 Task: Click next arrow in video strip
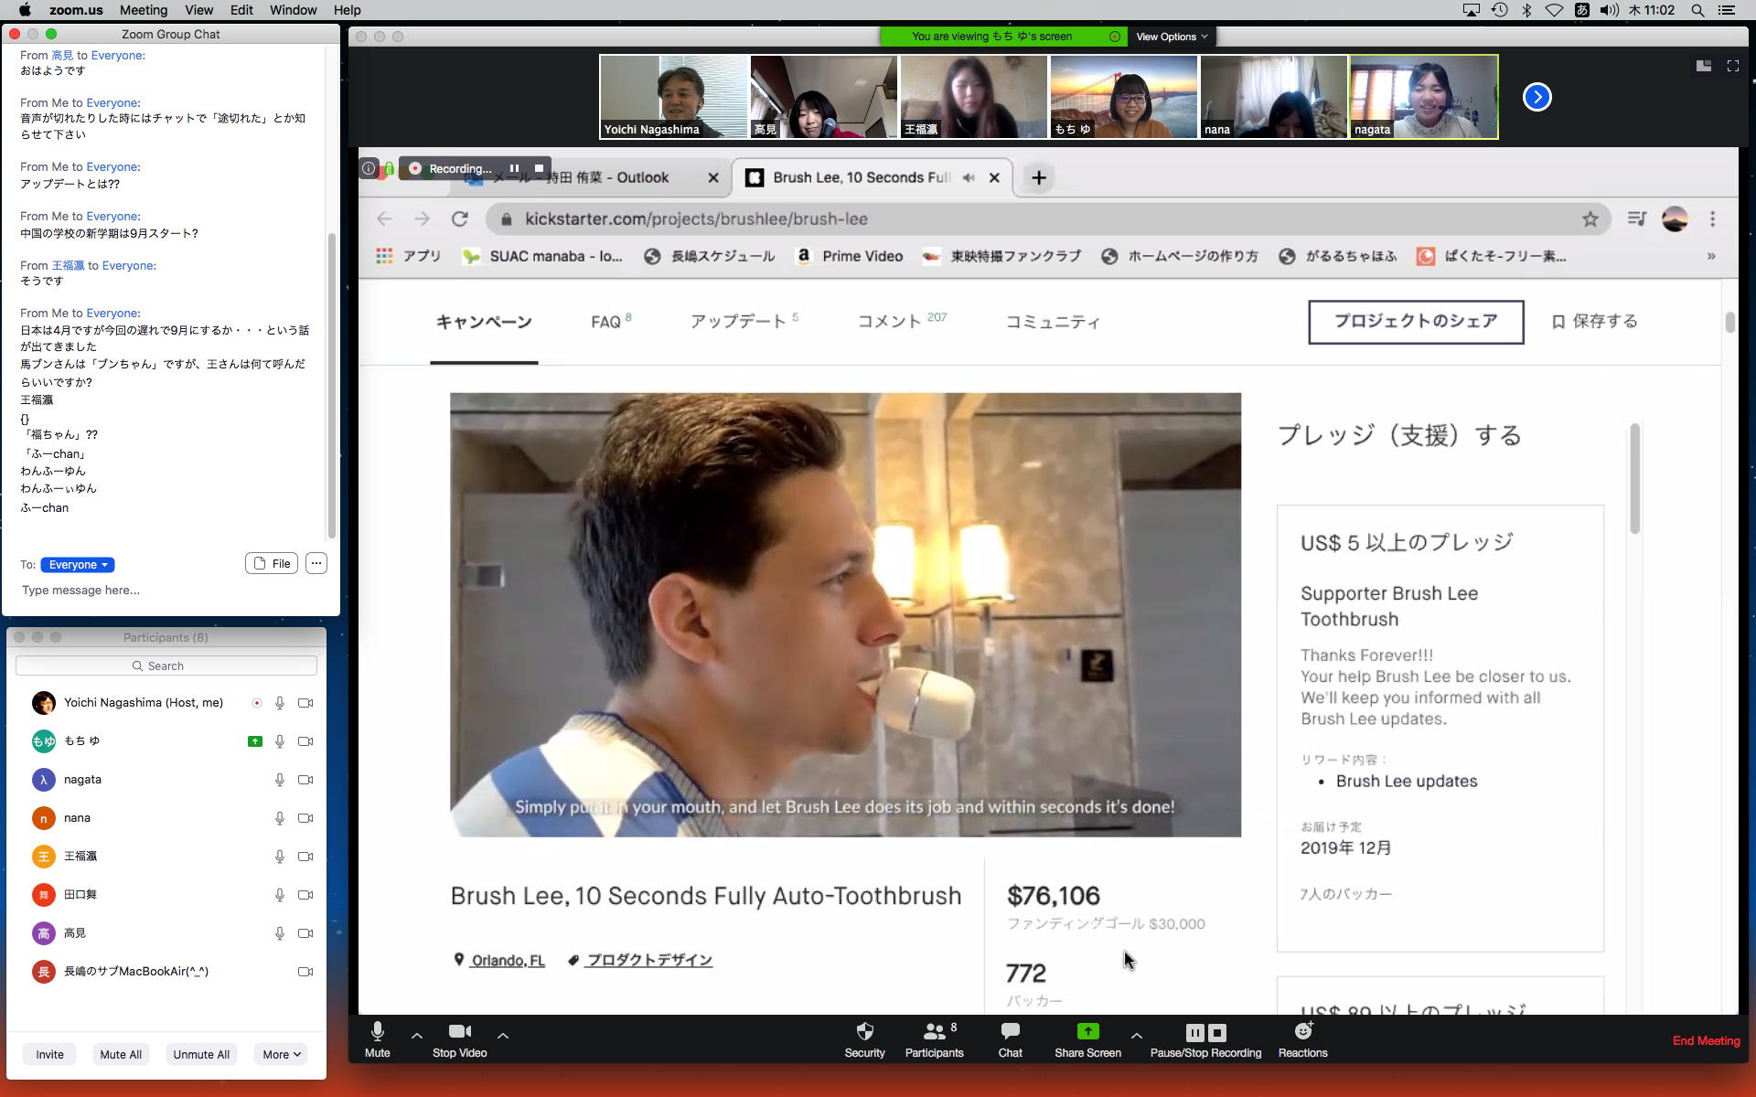[1536, 97]
